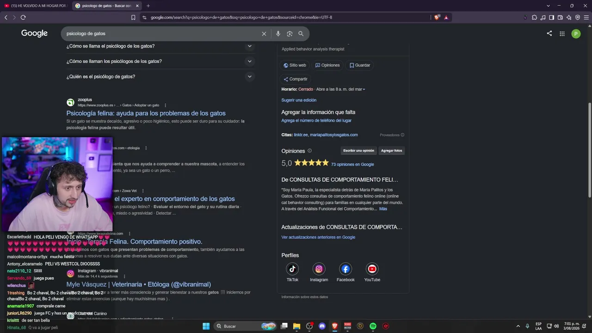Open Spotify from the taskbar
Screen dimensions: 592x333
373,326
